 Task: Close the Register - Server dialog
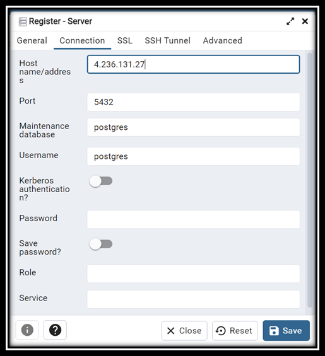tap(305, 21)
